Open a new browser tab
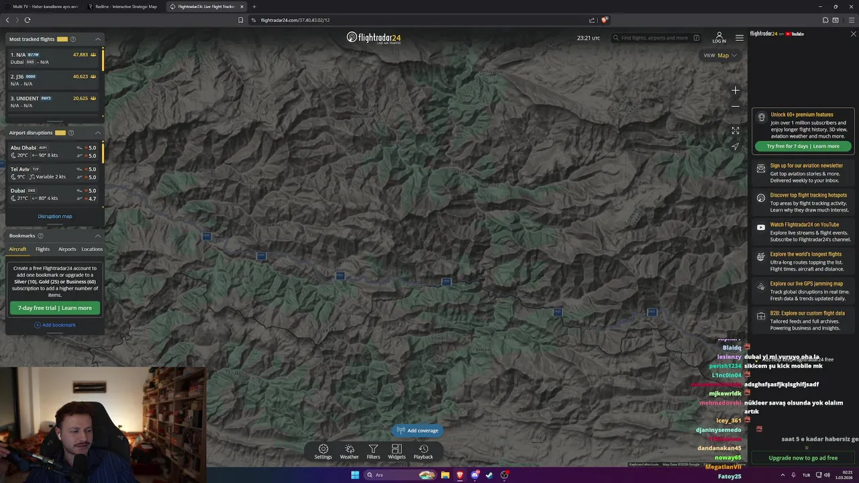This screenshot has height=483, width=859. click(x=254, y=7)
